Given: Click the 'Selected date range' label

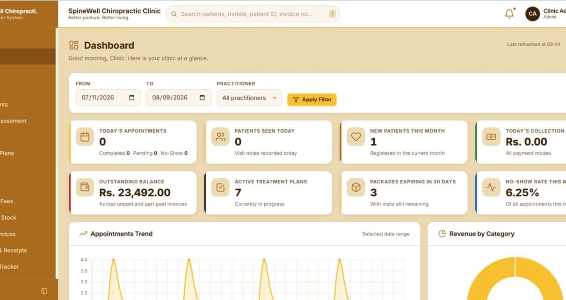Looking at the screenshot, I should [385, 234].
